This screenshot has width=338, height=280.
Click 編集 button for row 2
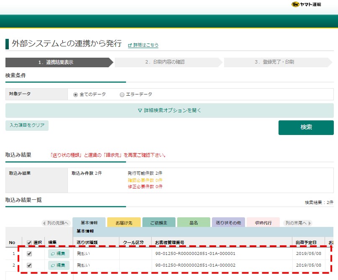(59, 265)
